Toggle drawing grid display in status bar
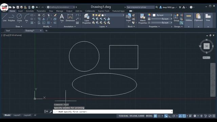This screenshot has height=122, width=217. pyautogui.click(x=155, y=116)
